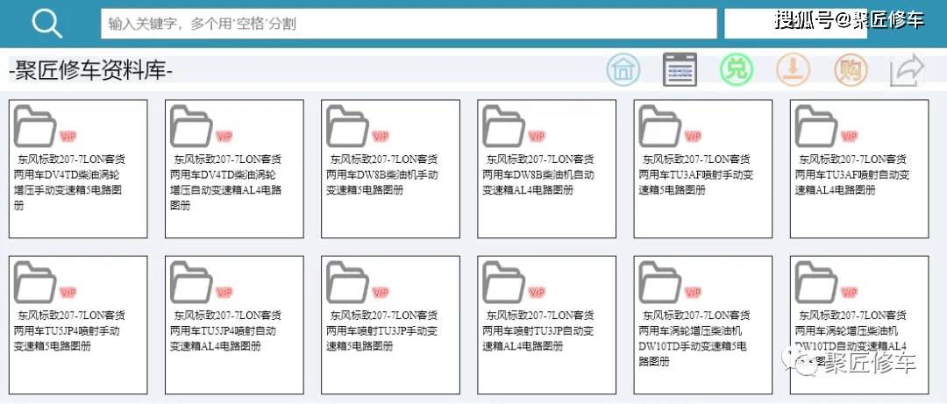
Task: Go to home via house icon
Action: pos(623,69)
